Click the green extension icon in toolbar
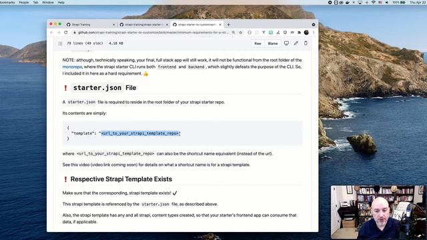 (271, 33)
